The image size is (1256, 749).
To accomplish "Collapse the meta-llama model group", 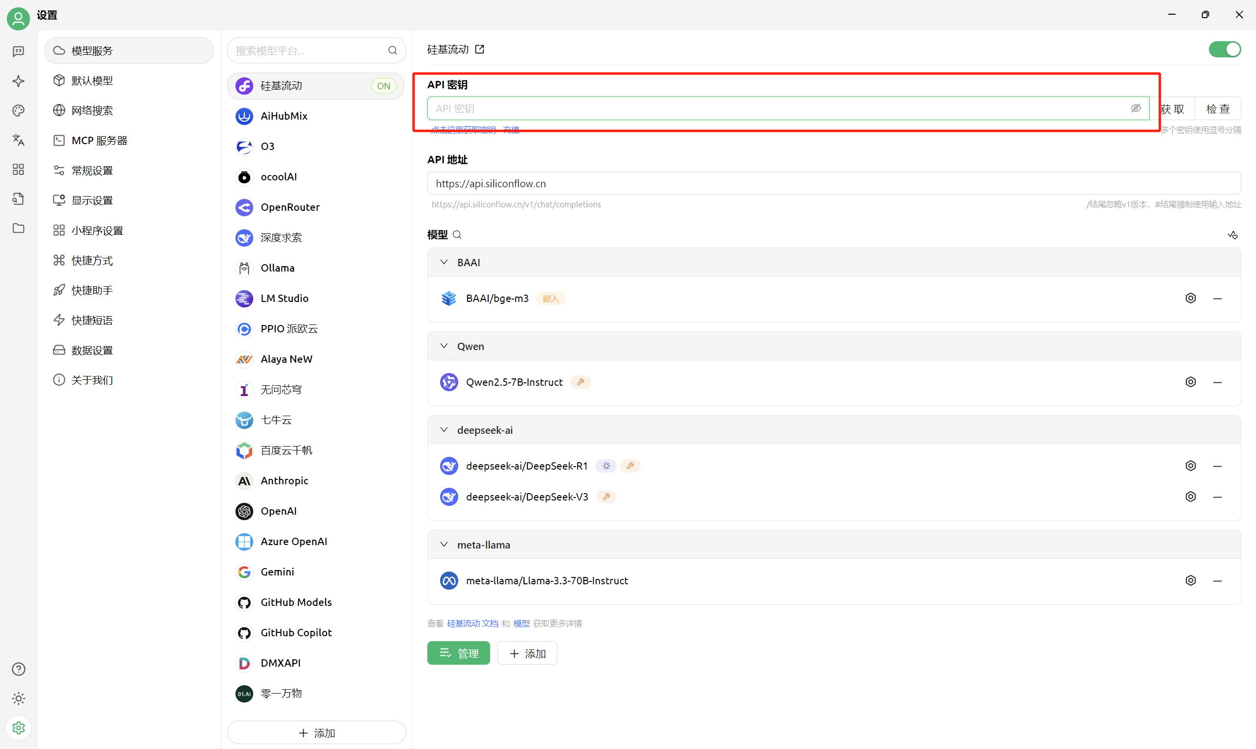I will (444, 545).
